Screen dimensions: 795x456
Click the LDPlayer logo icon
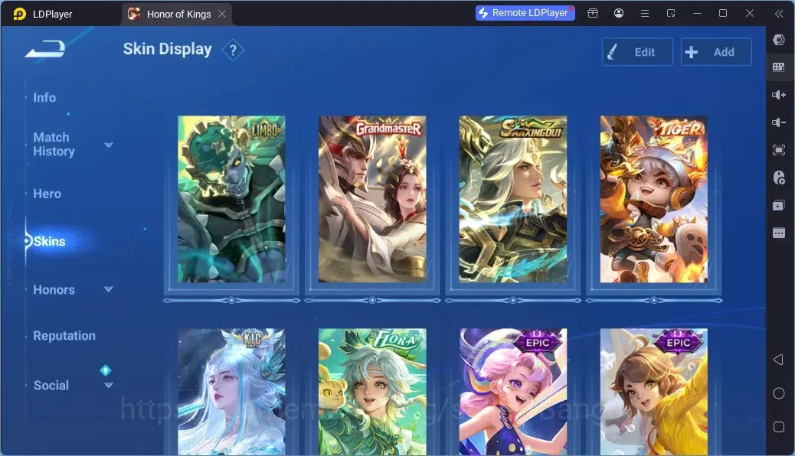(x=20, y=14)
